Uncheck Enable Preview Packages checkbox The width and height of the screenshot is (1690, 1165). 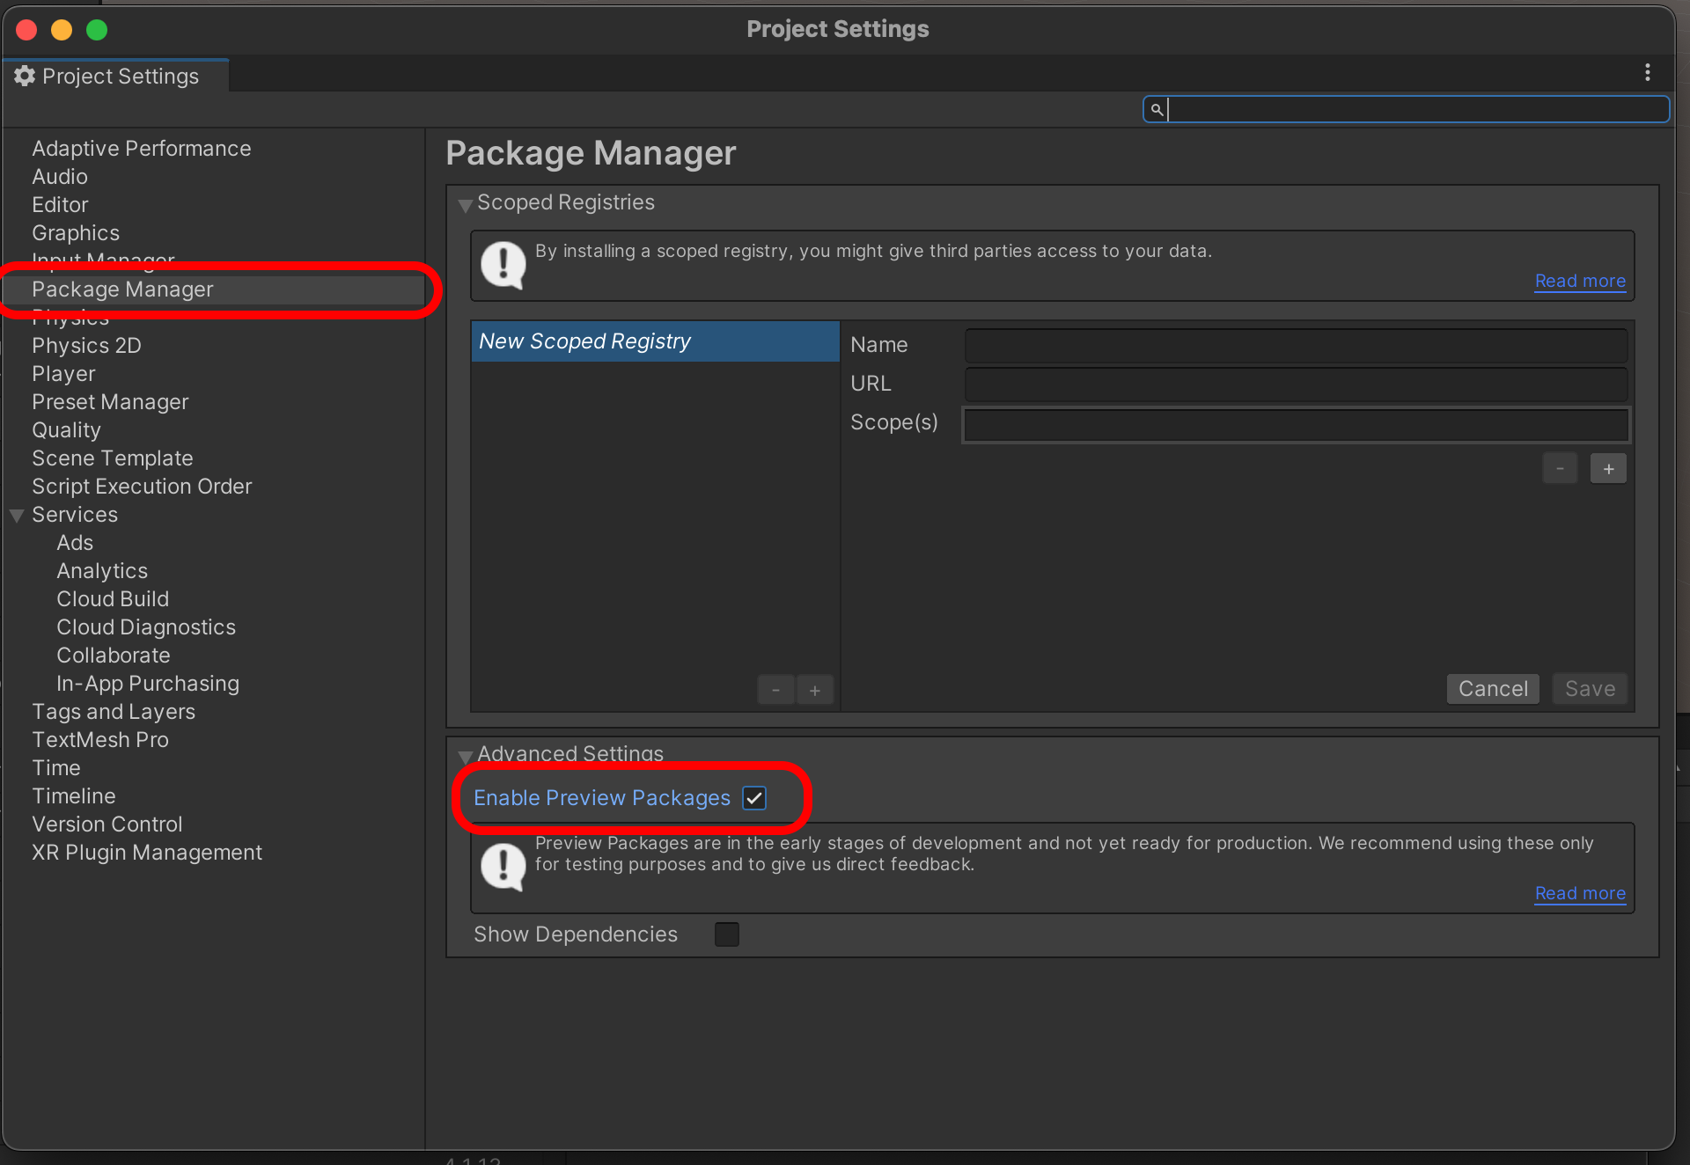pyautogui.click(x=754, y=798)
